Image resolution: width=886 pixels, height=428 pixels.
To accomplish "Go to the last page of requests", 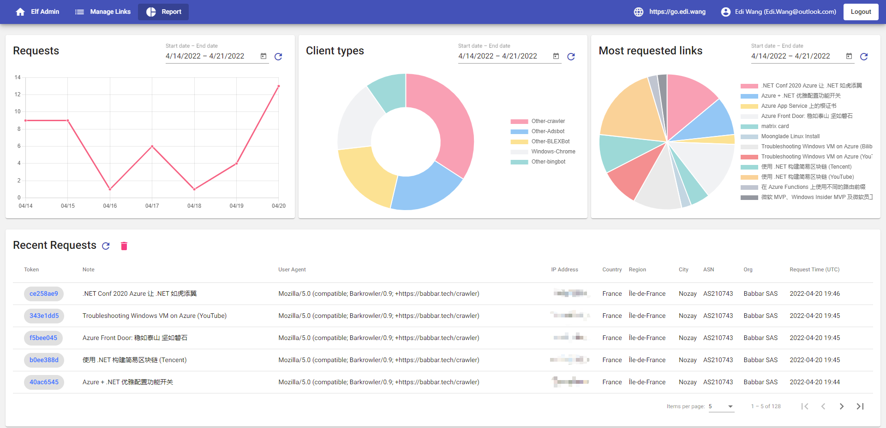I will point(860,406).
